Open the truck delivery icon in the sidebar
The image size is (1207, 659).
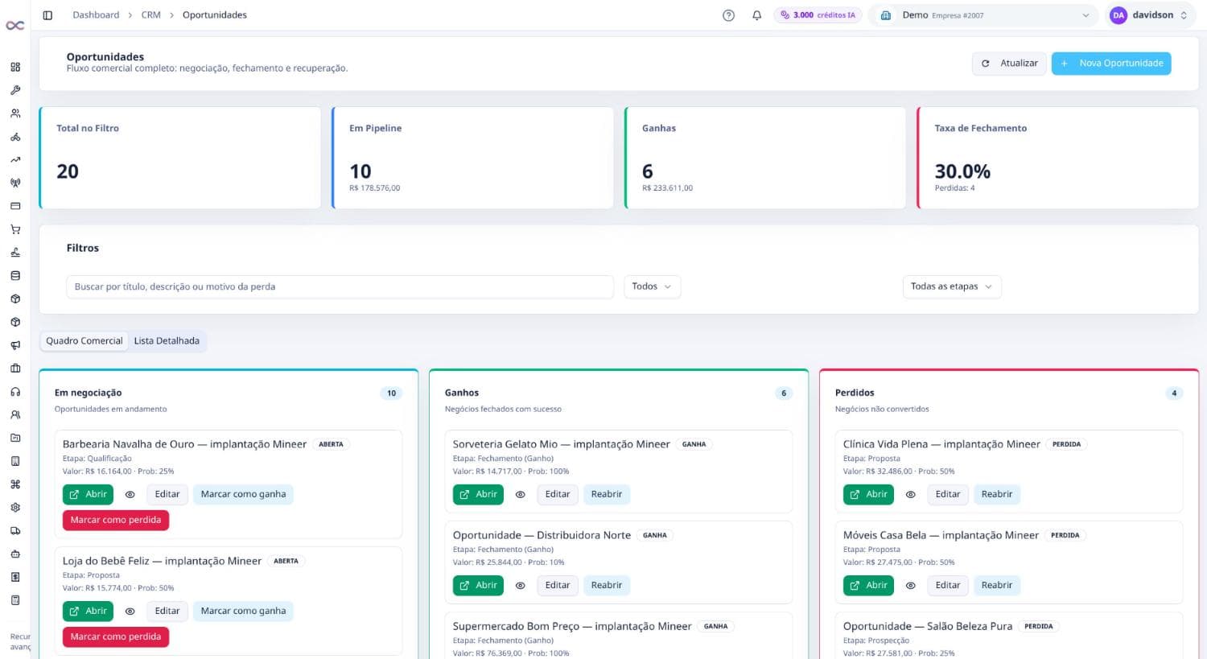click(x=15, y=531)
